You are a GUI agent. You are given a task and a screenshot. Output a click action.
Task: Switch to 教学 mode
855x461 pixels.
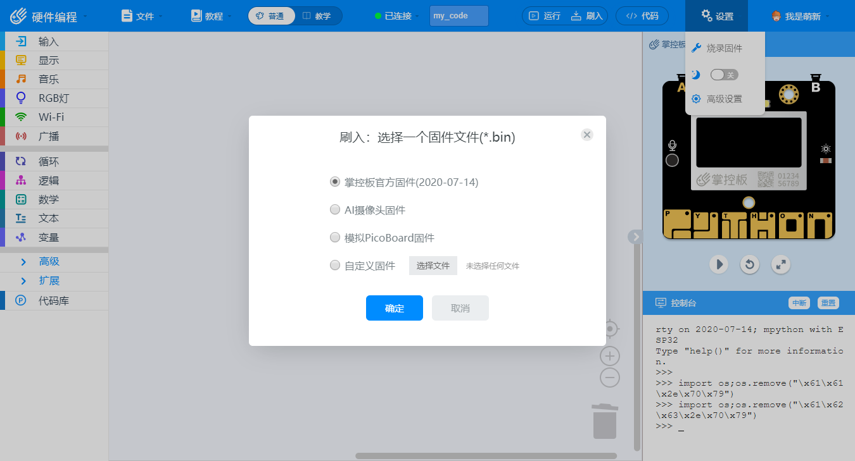coord(318,16)
